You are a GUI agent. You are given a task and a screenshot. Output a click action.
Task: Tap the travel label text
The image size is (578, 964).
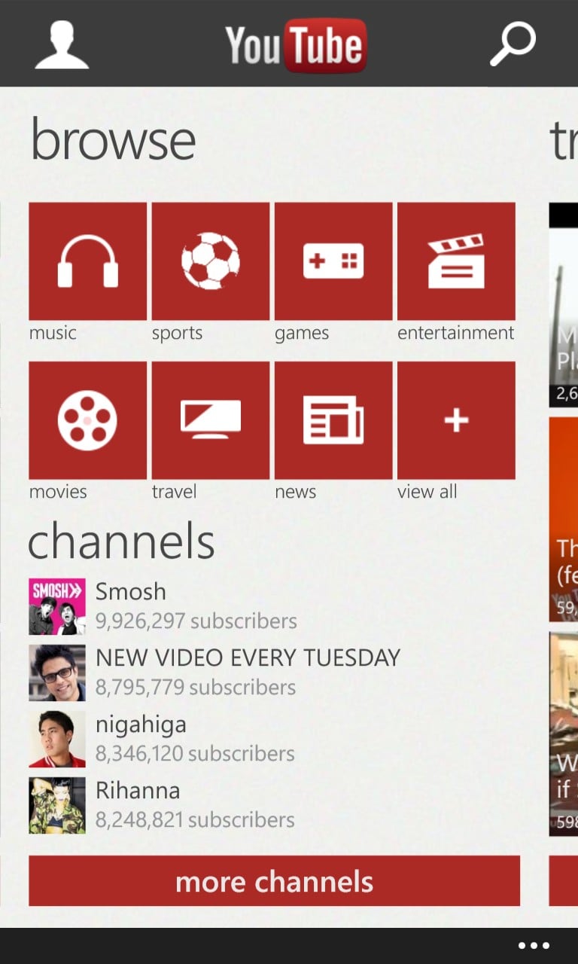tap(174, 492)
